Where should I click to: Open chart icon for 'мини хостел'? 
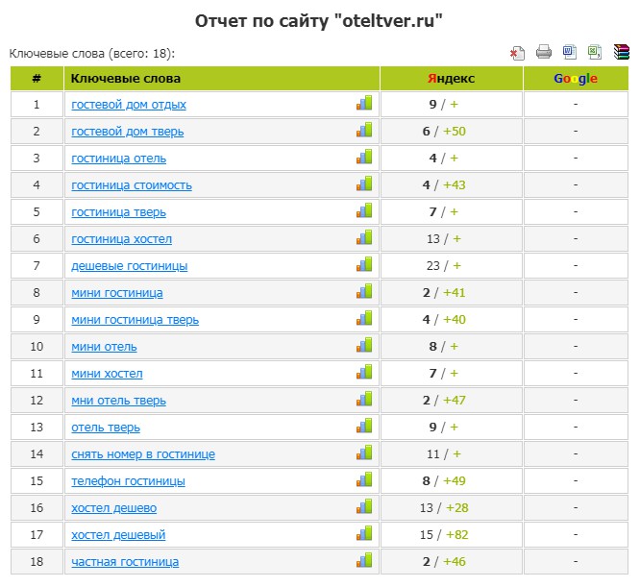click(x=364, y=372)
